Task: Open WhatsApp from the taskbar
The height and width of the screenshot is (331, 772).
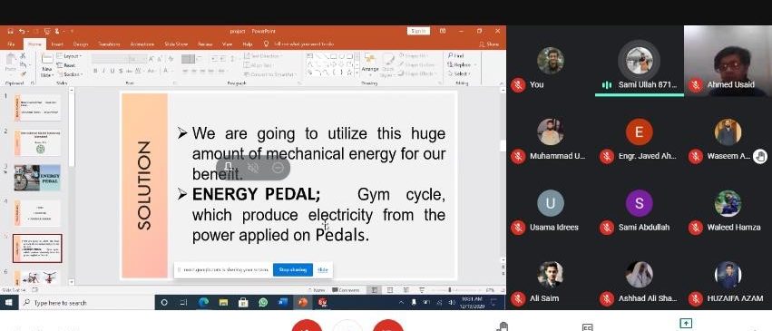Action: [263, 302]
